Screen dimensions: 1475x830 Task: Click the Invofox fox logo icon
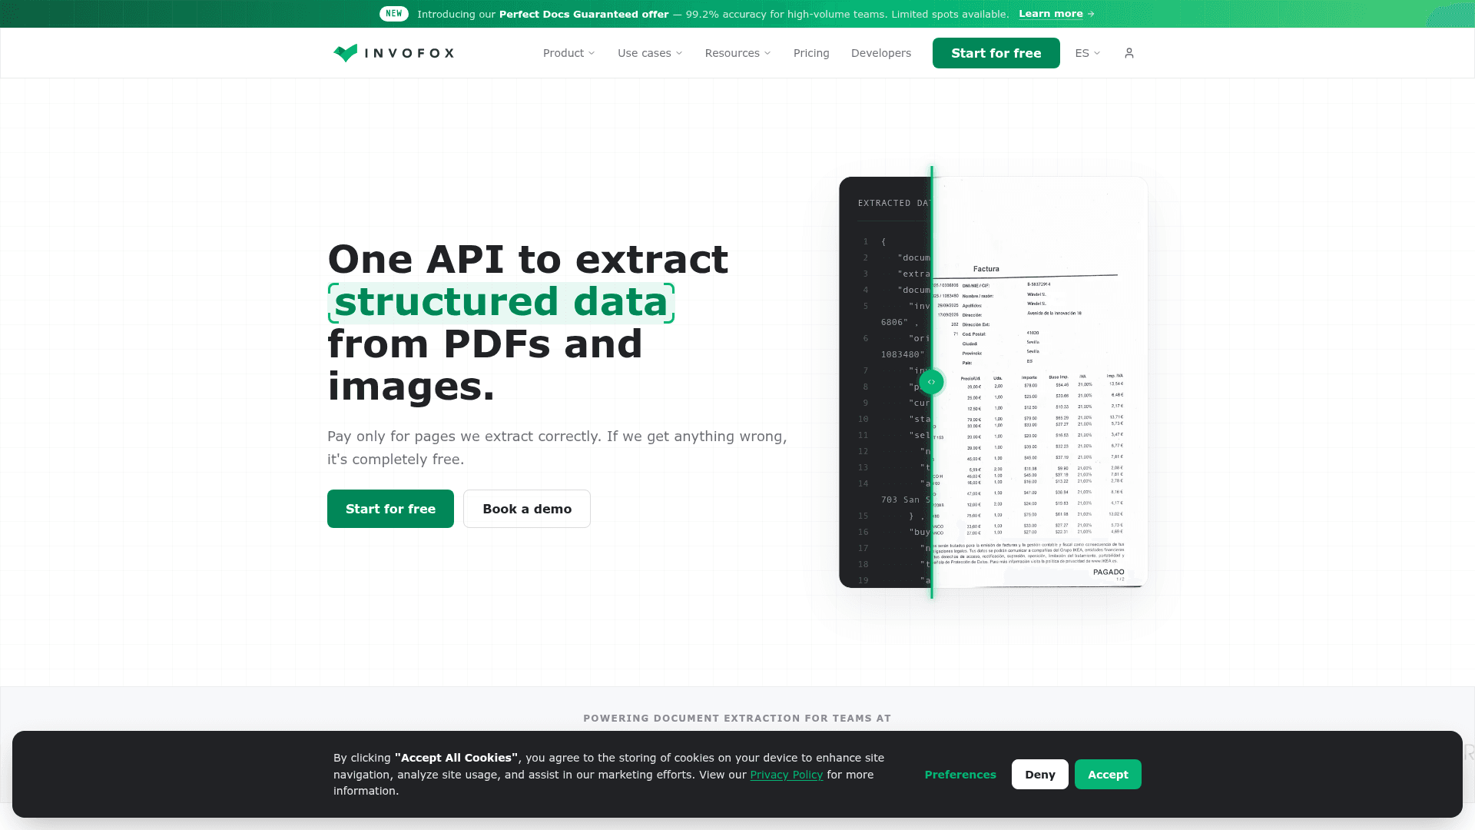click(346, 53)
